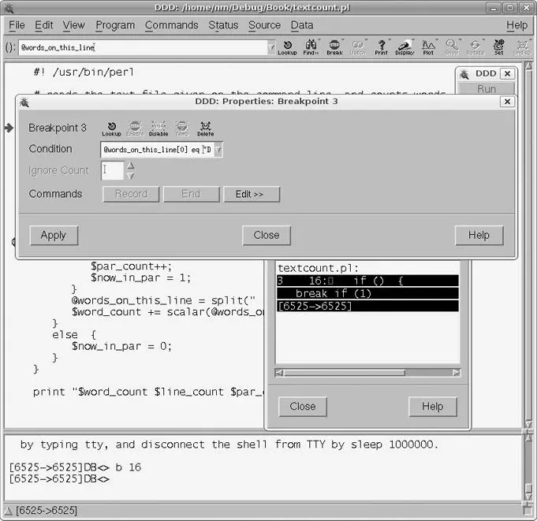Click the Set toolbar icon
Image resolution: width=537 pixels, height=521 pixels.
pos(498,47)
